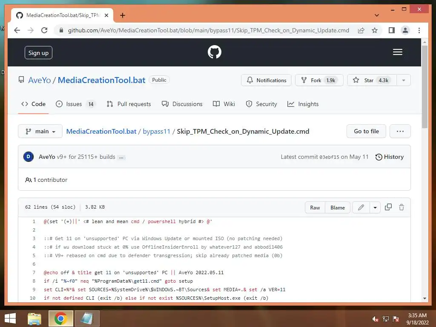Open AveYo owner link
This screenshot has height=327, width=436.
tap(40, 80)
